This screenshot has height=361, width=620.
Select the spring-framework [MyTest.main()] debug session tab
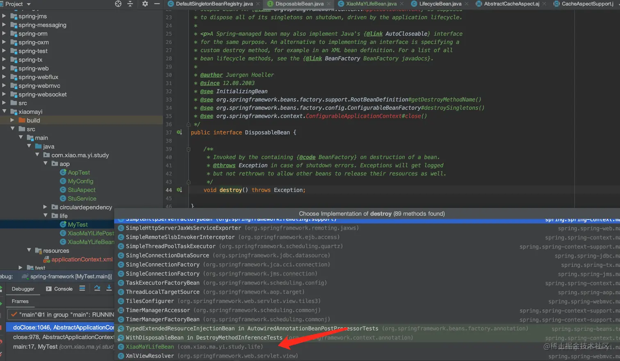pos(67,276)
